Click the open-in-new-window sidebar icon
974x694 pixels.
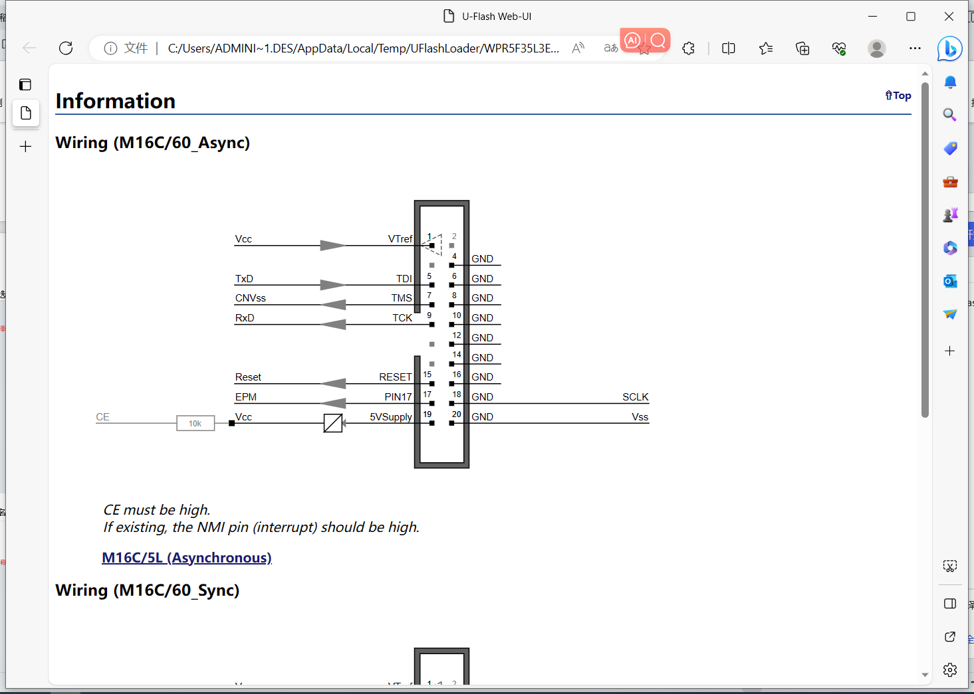coord(950,637)
